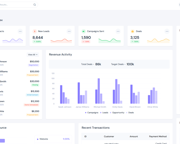Click the Proposal Sent badge under $35,000
This screenshot has height=144, width=180.
pos(33,75)
